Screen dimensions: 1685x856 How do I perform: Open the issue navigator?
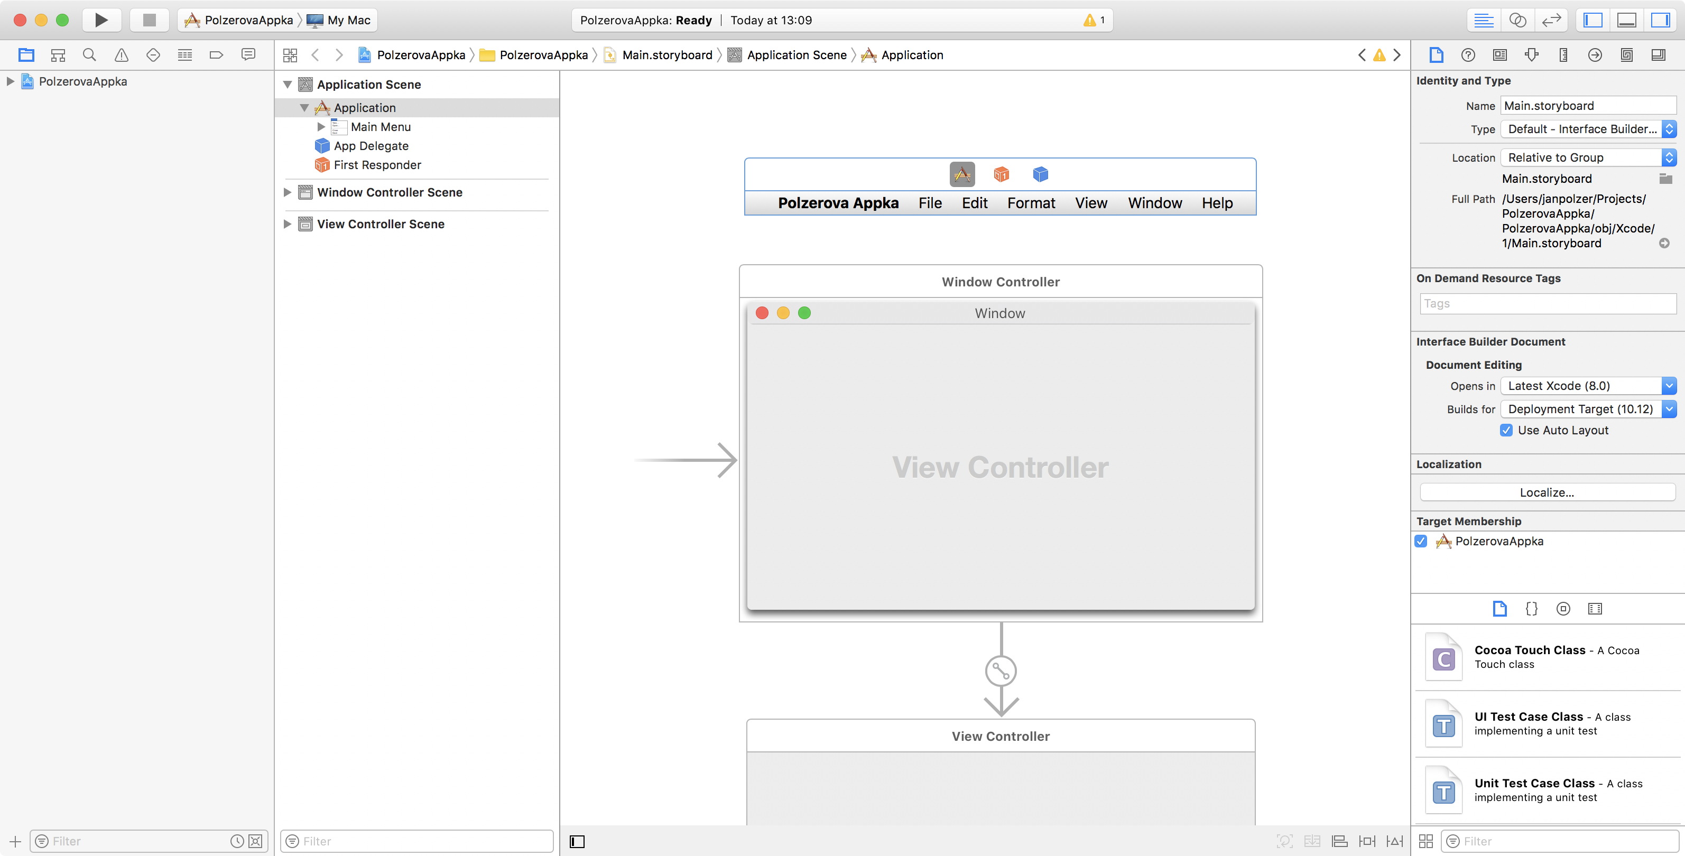click(122, 55)
